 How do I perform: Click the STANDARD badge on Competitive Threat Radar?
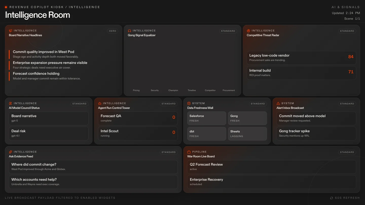pyautogui.click(x=347, y=31)
